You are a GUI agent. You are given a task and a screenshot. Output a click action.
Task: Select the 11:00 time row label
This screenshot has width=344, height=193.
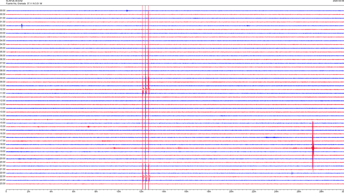(3, 93)
